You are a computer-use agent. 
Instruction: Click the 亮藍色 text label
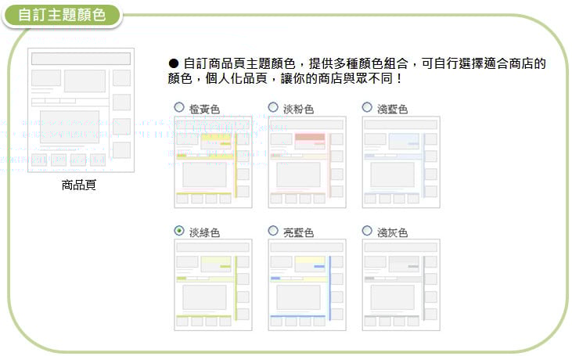click(298, 232)
